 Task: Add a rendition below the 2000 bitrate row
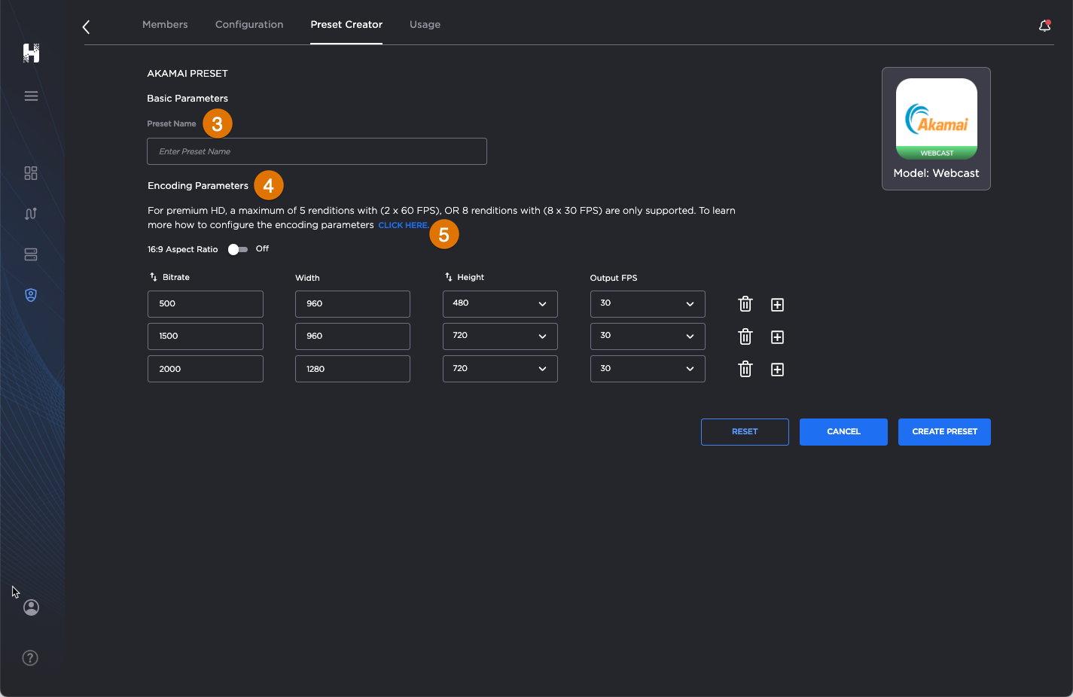[777, 369]
